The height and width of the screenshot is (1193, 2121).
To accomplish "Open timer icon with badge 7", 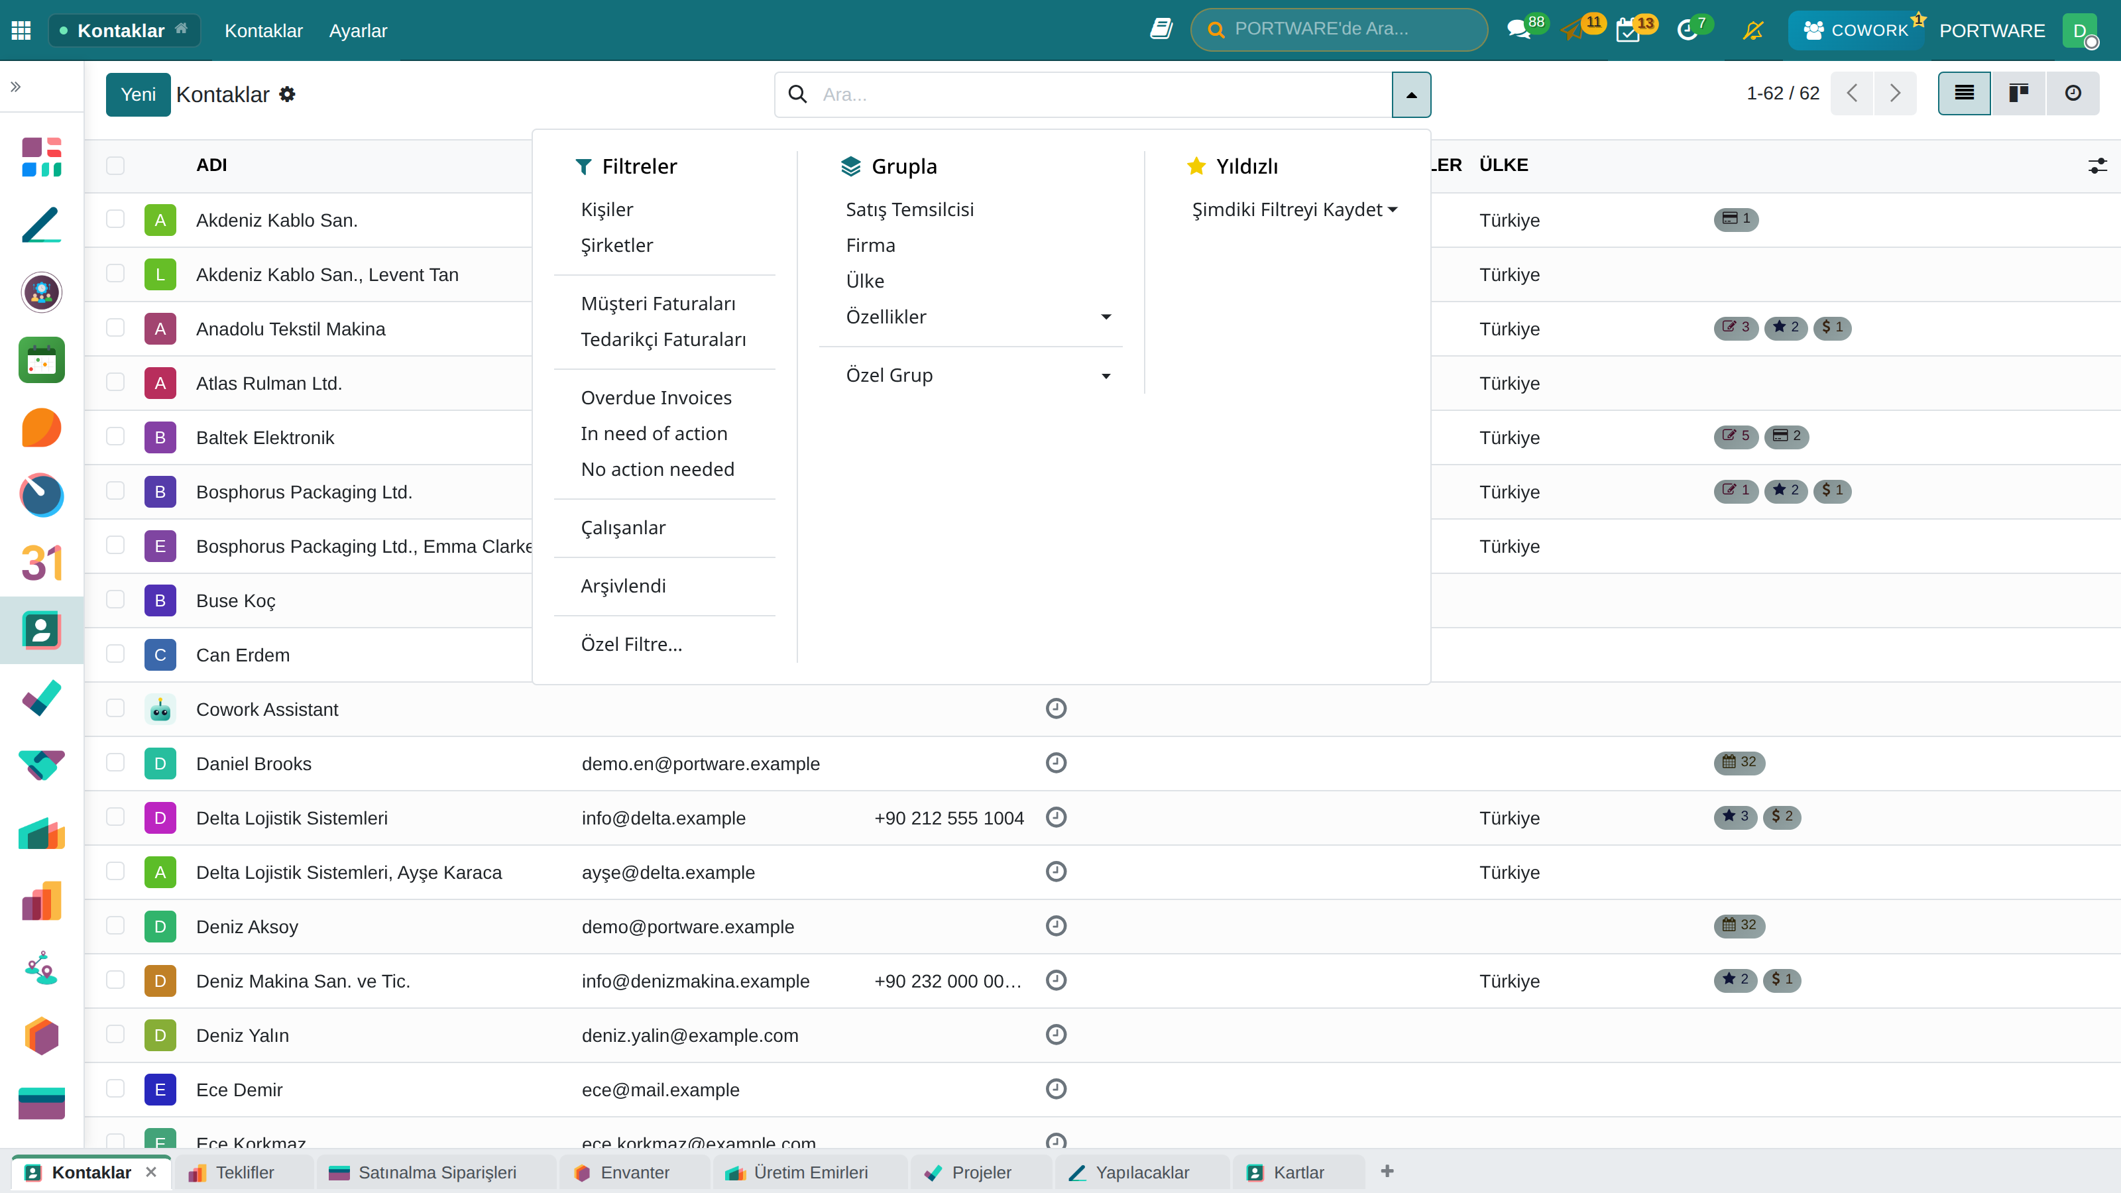I will [x=1687, y=30].
